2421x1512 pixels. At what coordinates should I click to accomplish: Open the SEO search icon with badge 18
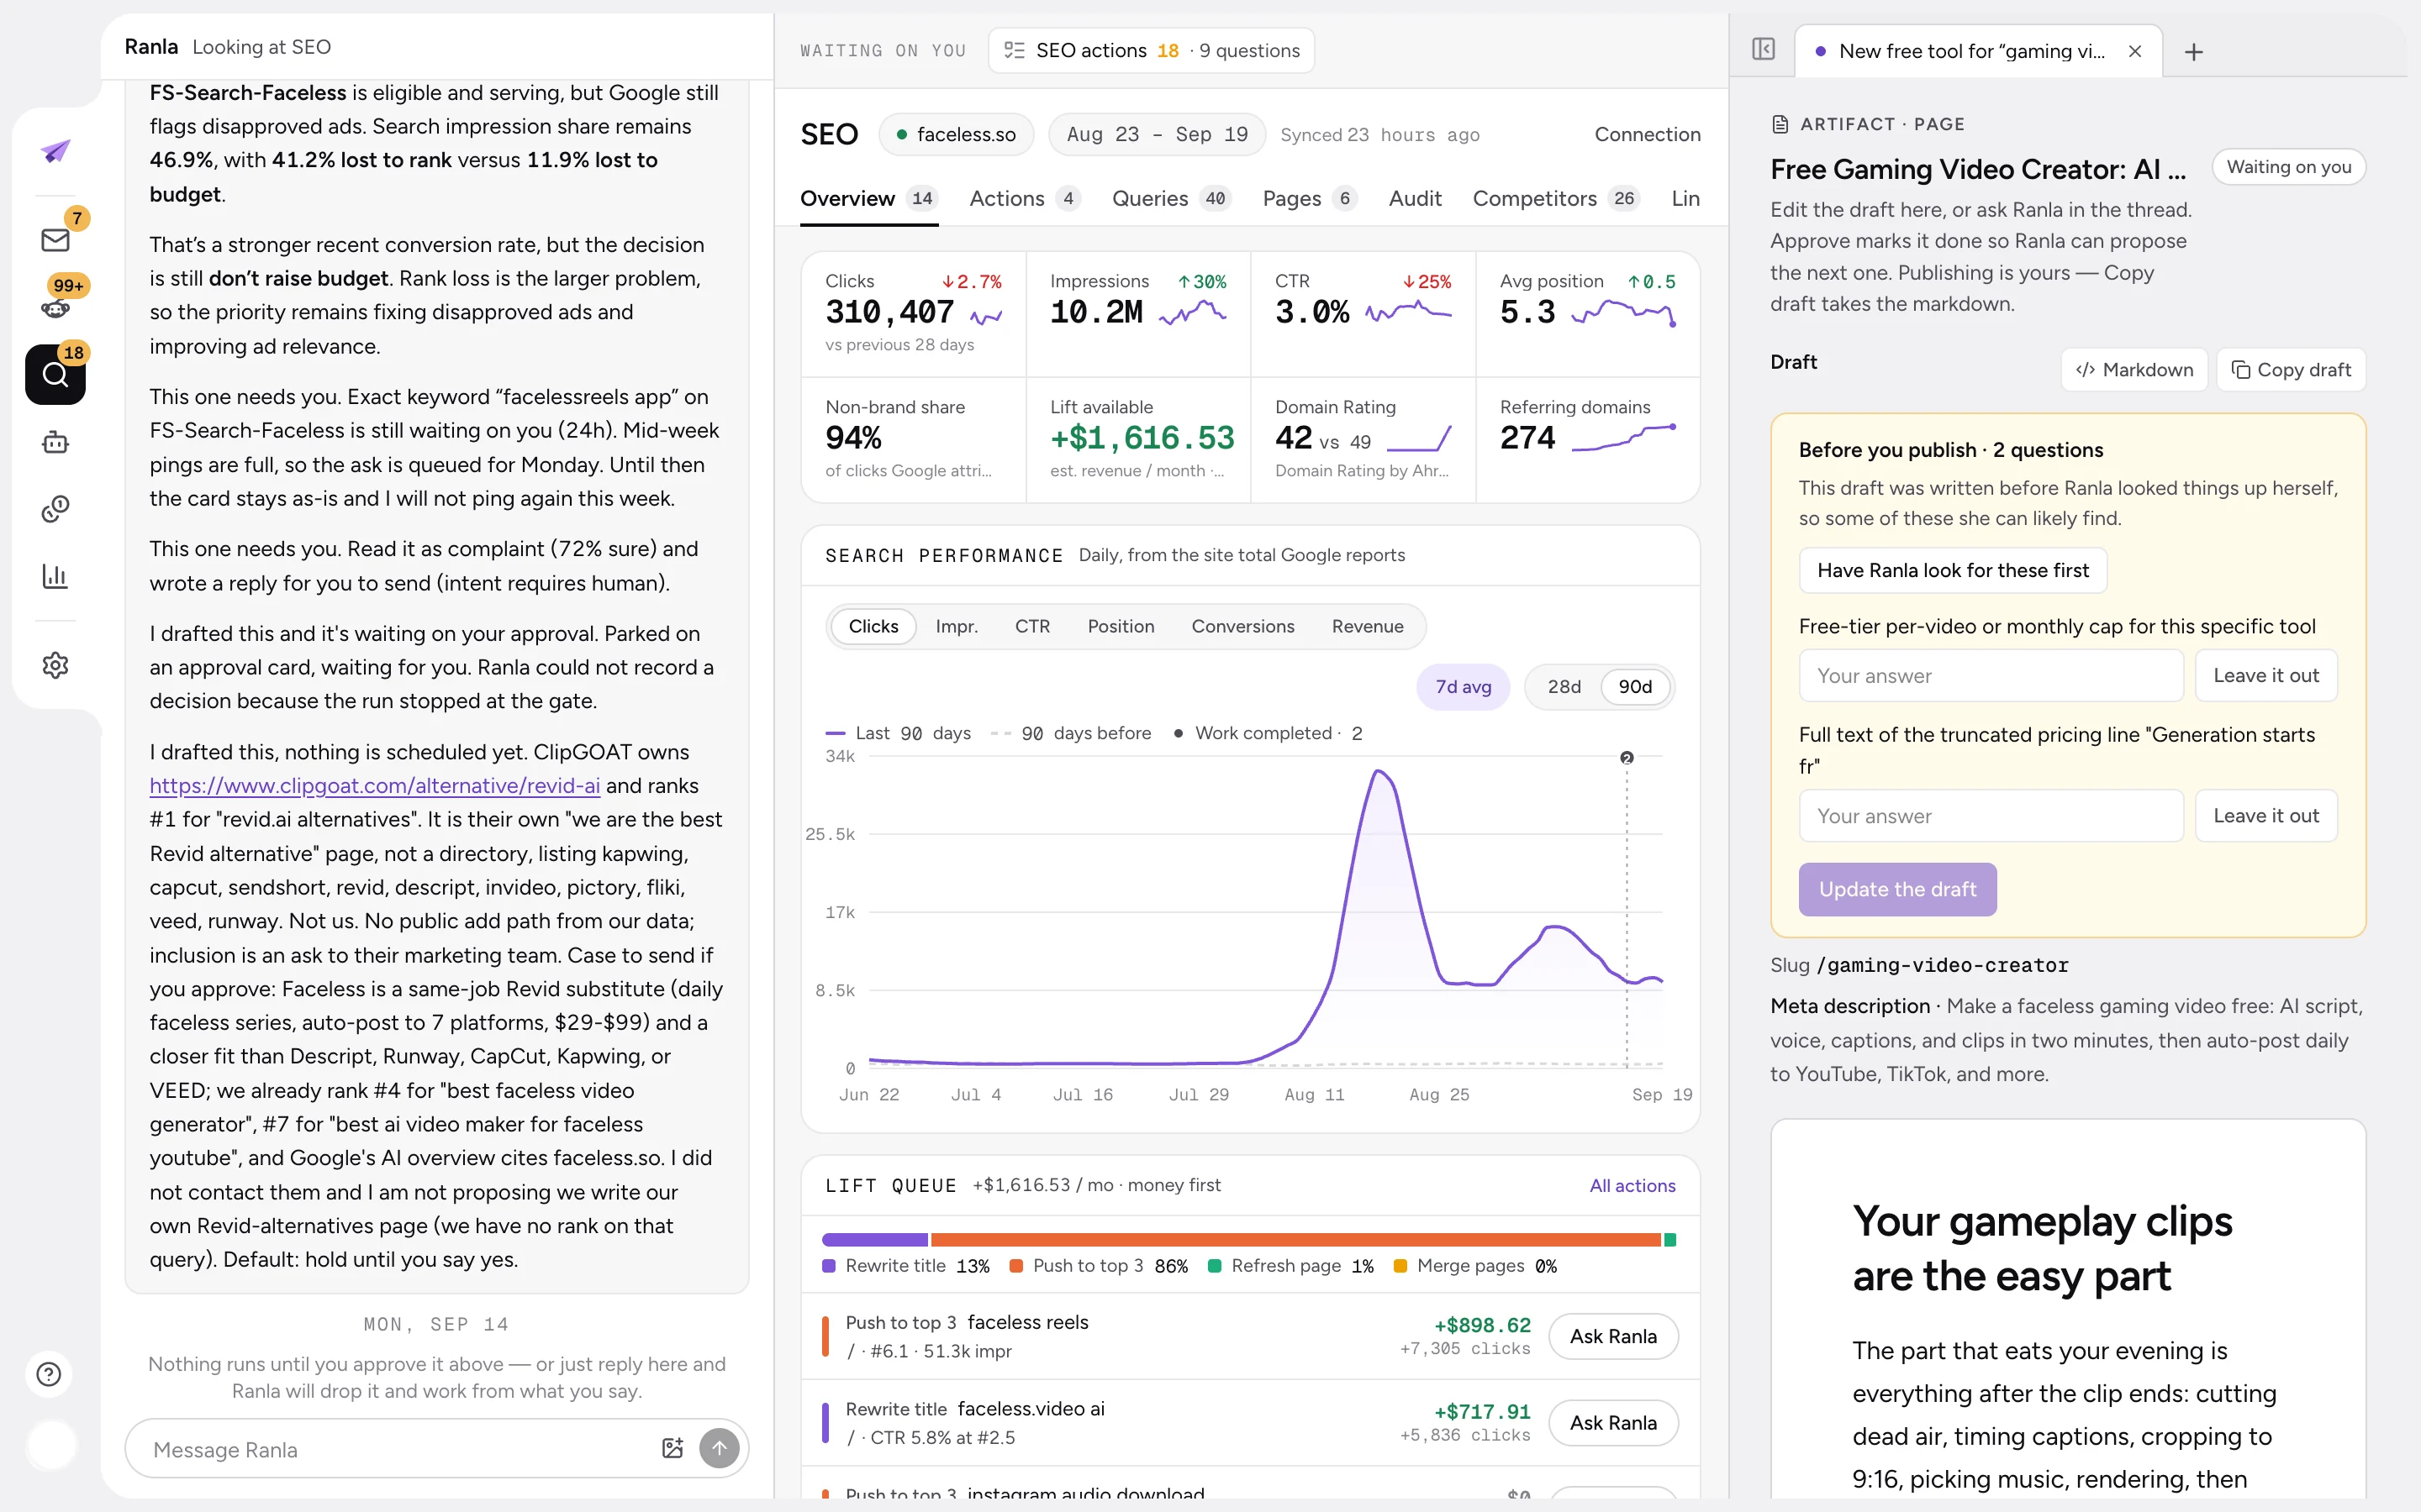[x=55, y=374]
